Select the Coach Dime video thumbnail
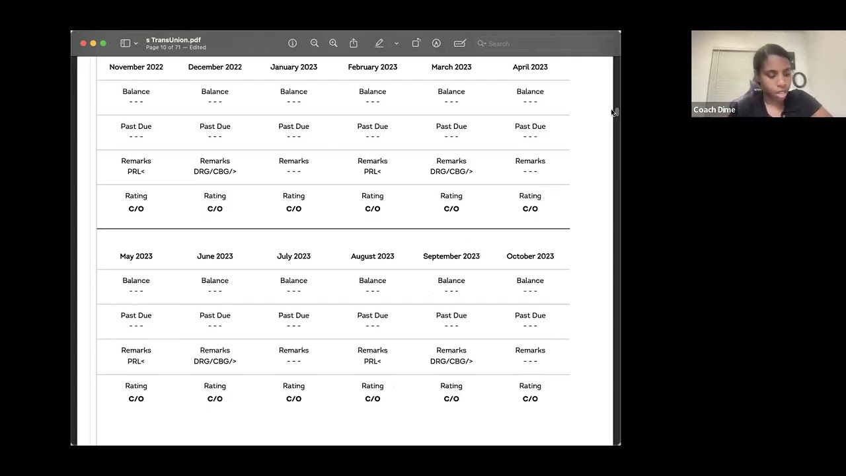 point(769,73)
